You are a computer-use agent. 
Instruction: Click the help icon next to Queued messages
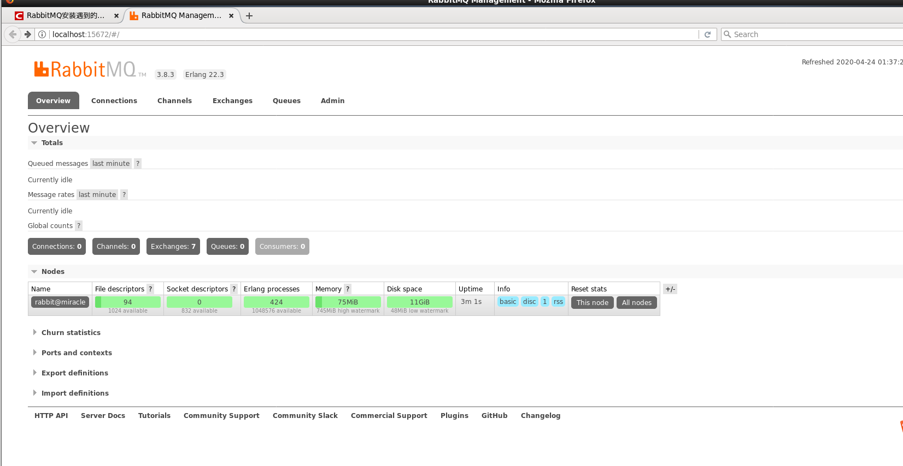(x=138, y=164)
